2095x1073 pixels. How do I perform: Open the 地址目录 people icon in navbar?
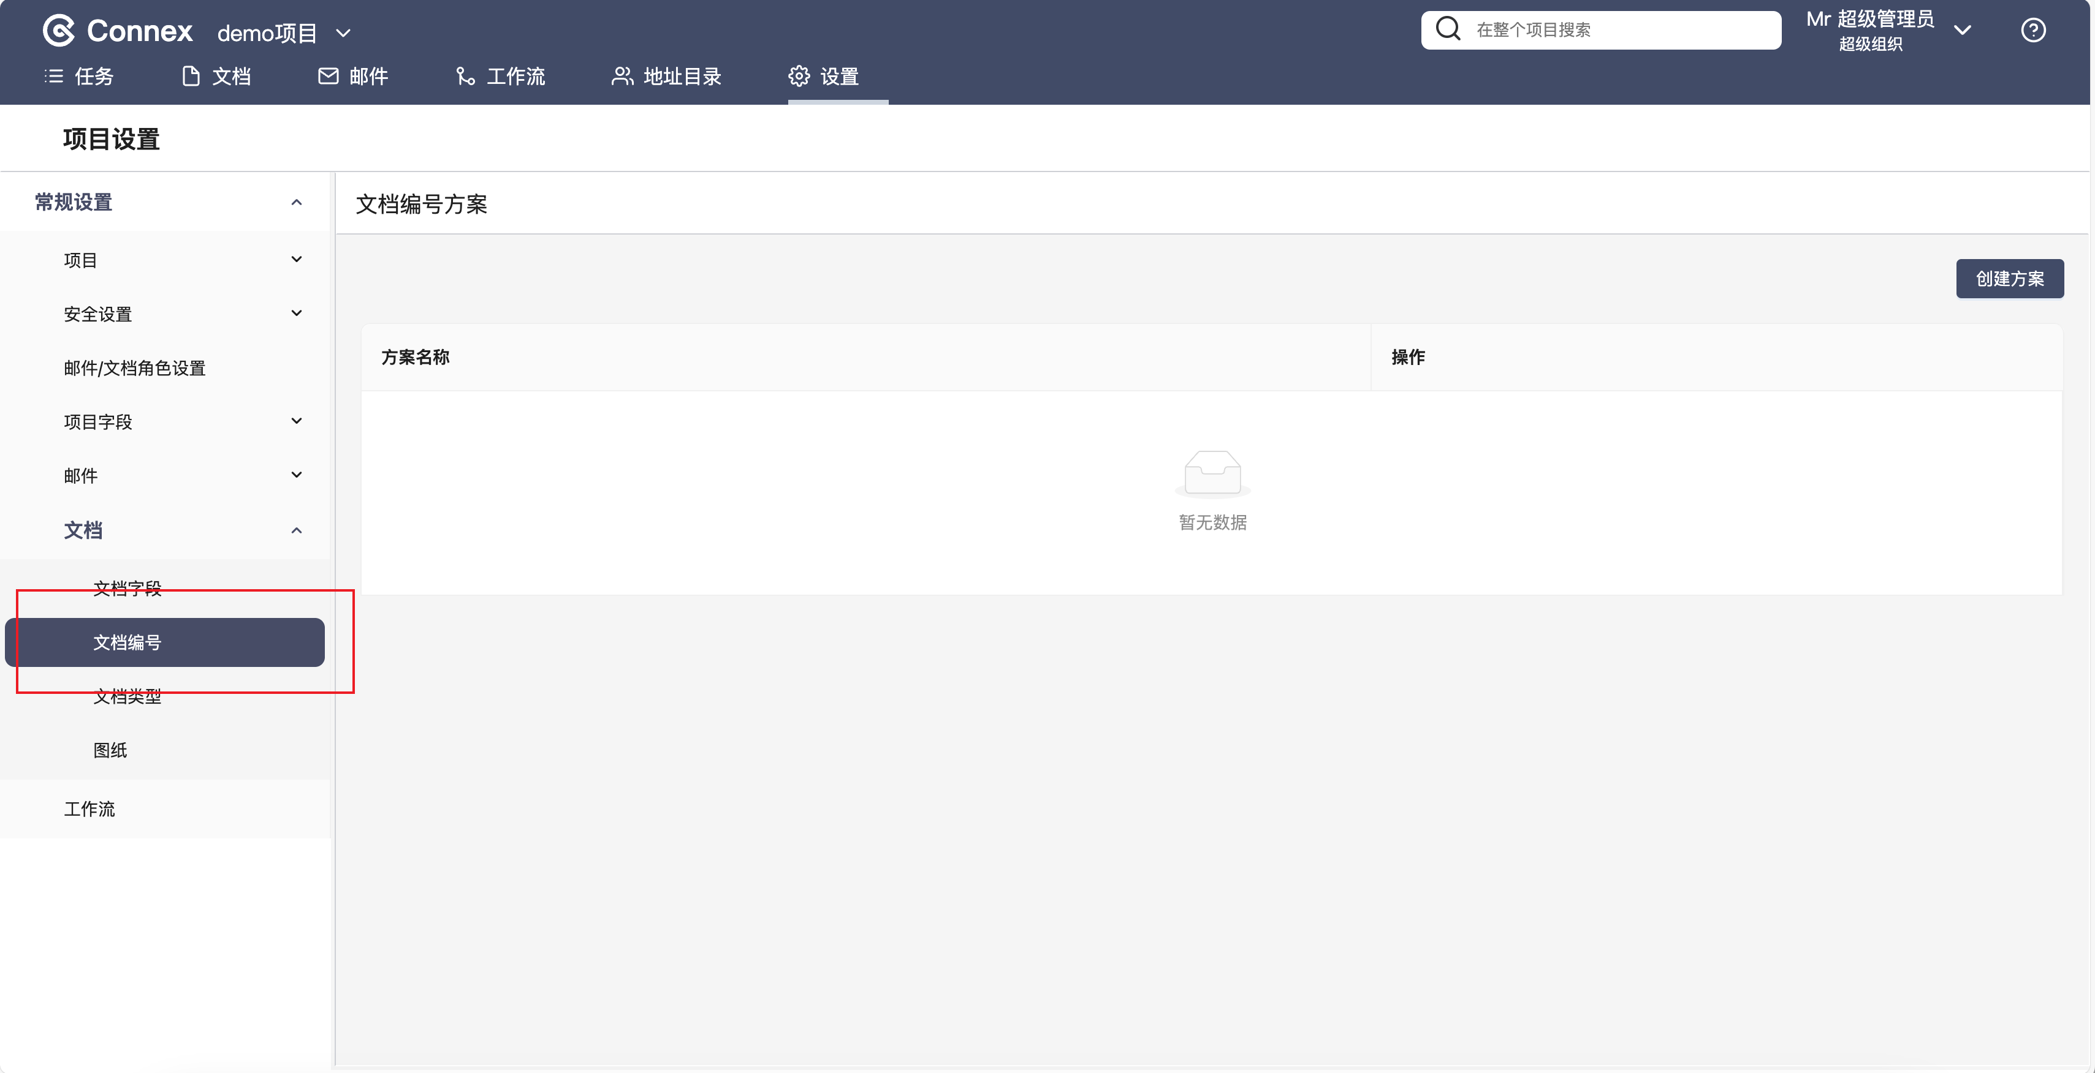coord(622,77)
